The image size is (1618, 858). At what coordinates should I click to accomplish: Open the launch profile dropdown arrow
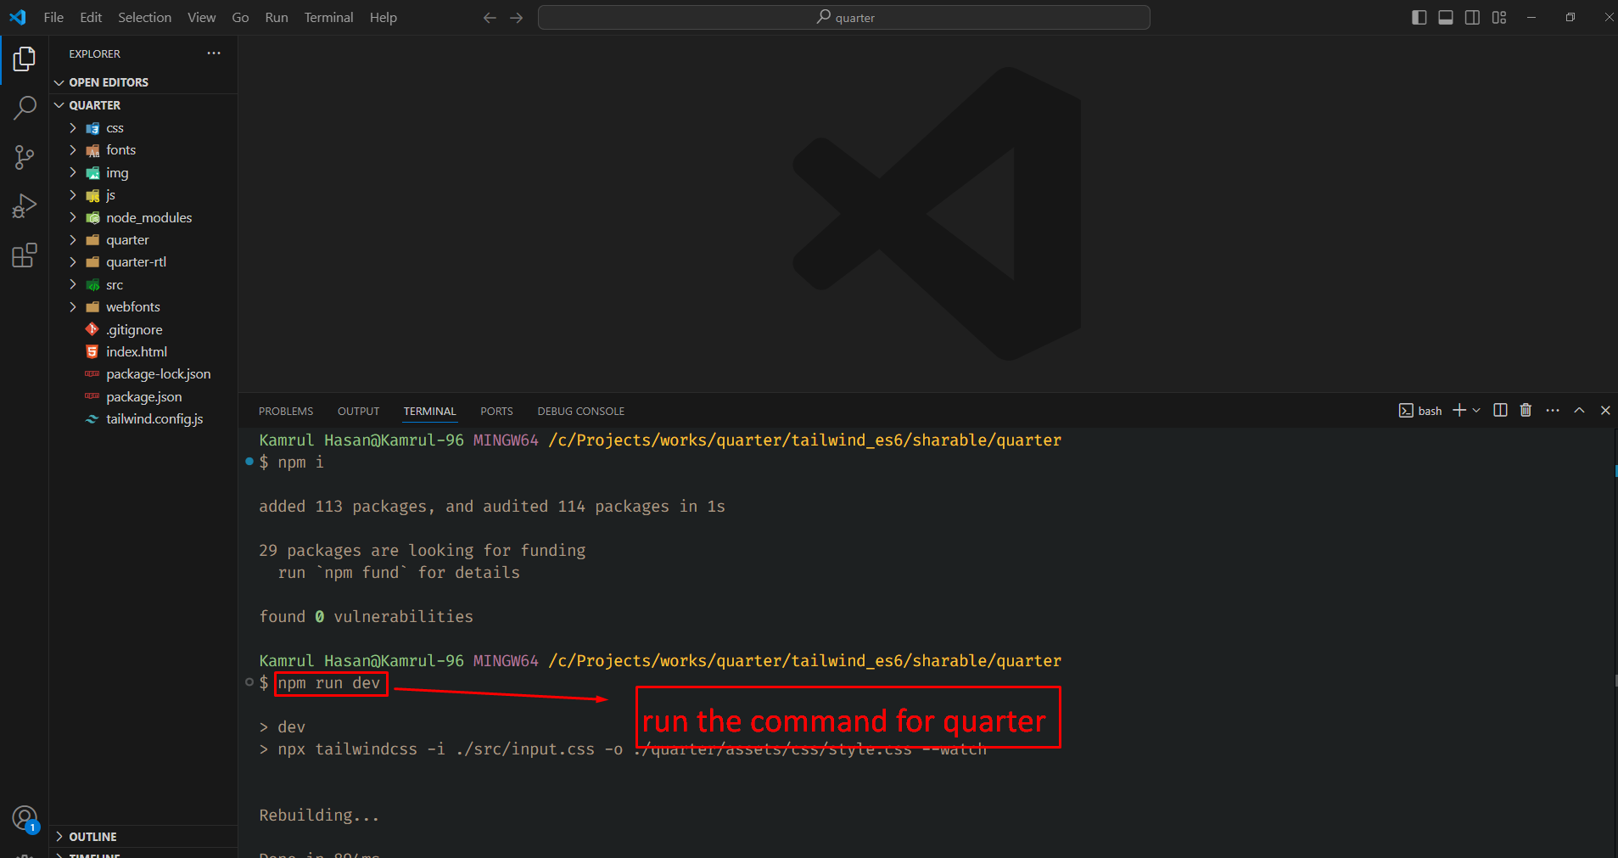tap(1477, 411)
